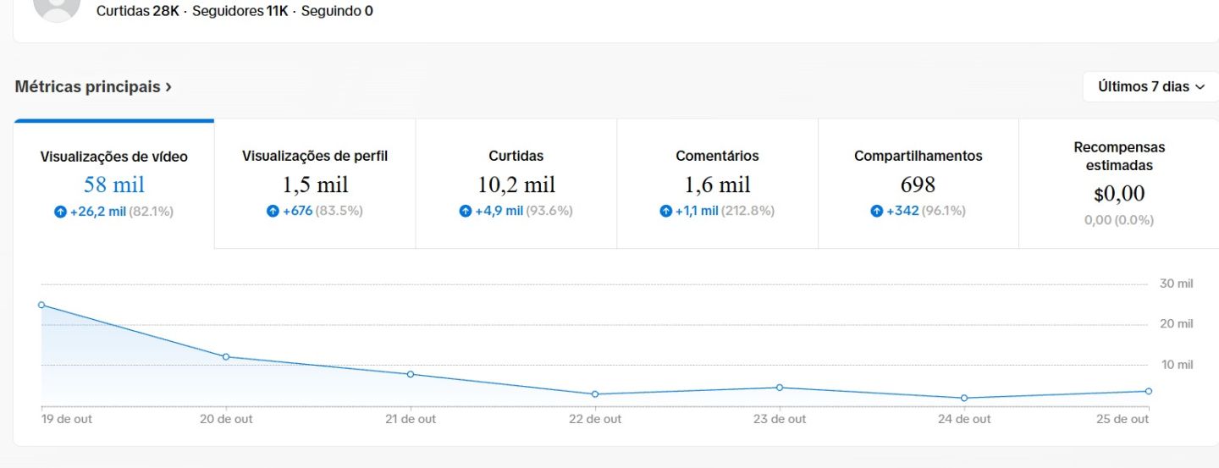
Task: Click the "30 mil" axis label
Action: pyautogui.click(x=1176, y=284)
